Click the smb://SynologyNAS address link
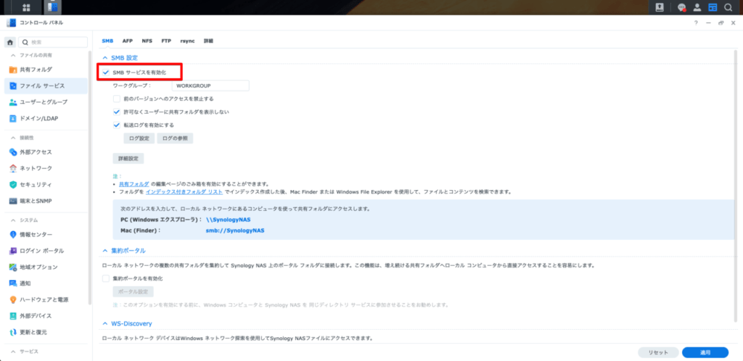Image resolution: width=743 pixels, height=361 pixels. point(235,231)
